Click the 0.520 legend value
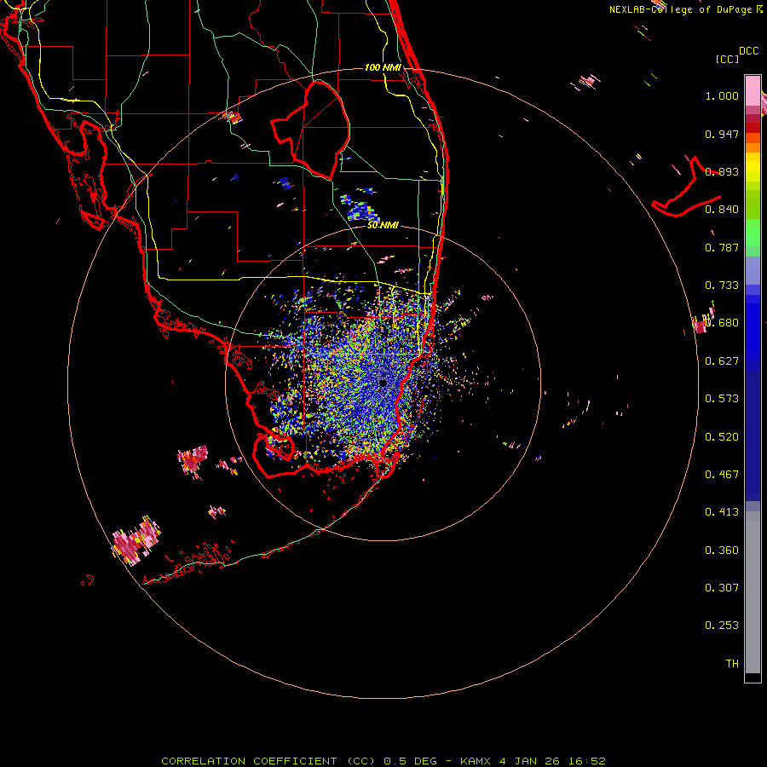The width and height of the screenshot is (767, 767). click(722, 437)
